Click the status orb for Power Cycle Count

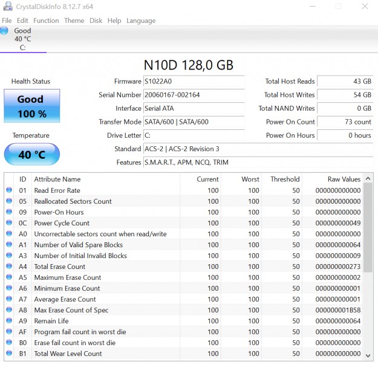point(9,223)
